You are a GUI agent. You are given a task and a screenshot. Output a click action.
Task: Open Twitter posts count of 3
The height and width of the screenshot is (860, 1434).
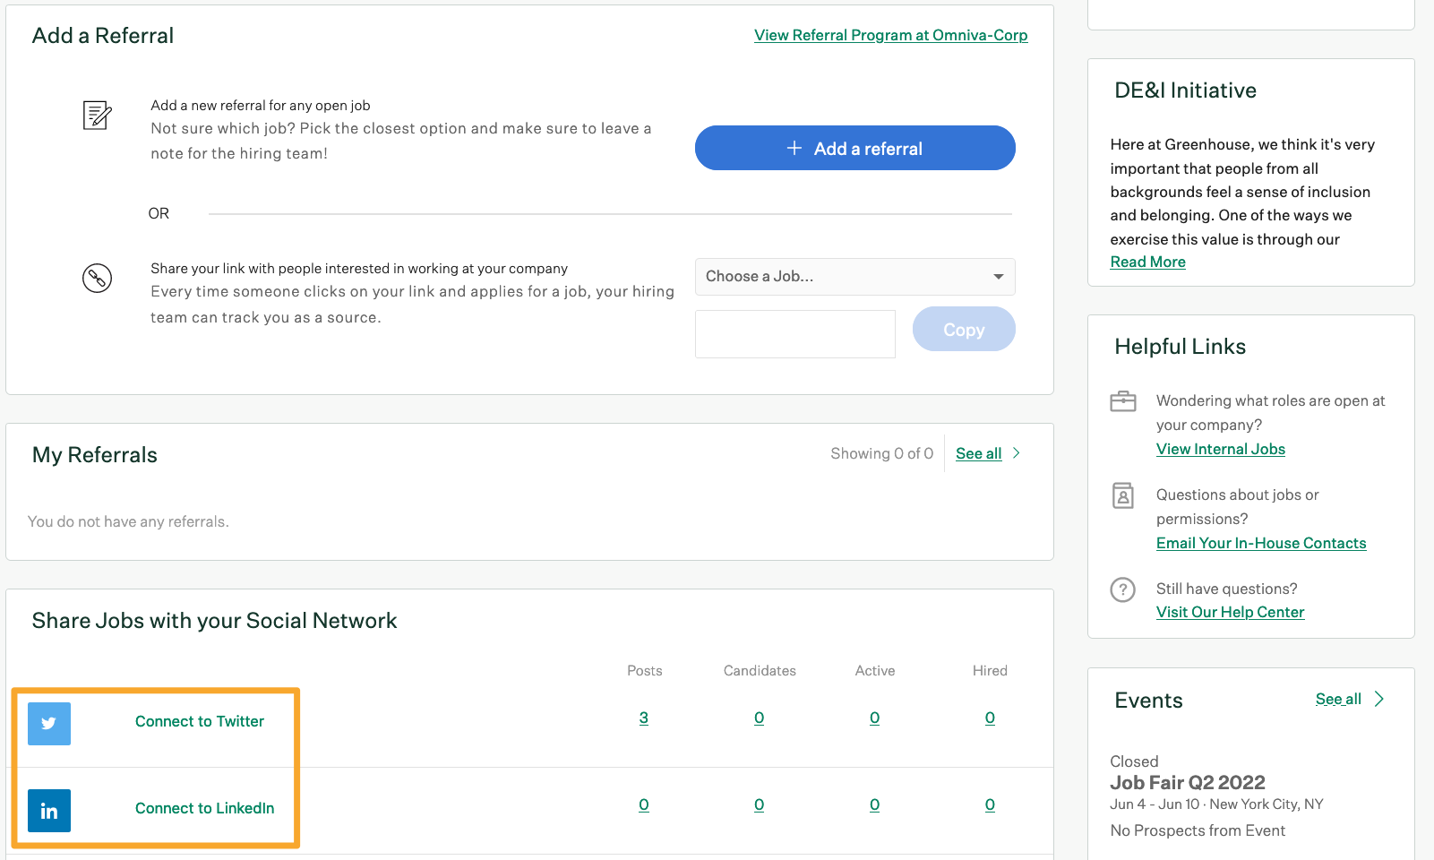click(x=644, y=718)
